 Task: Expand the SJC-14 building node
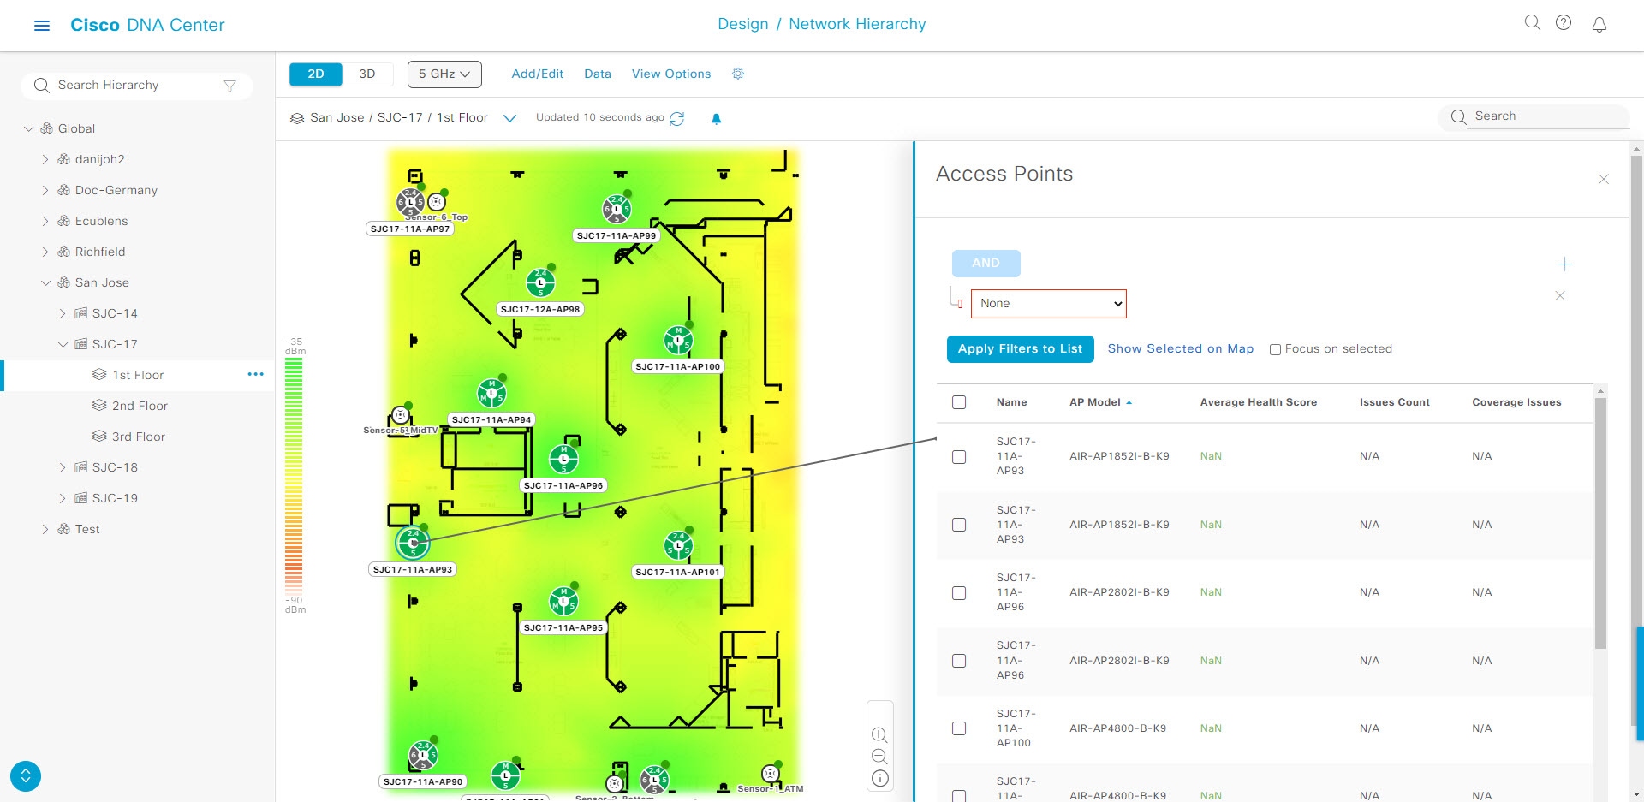click(x=63, y=313)
